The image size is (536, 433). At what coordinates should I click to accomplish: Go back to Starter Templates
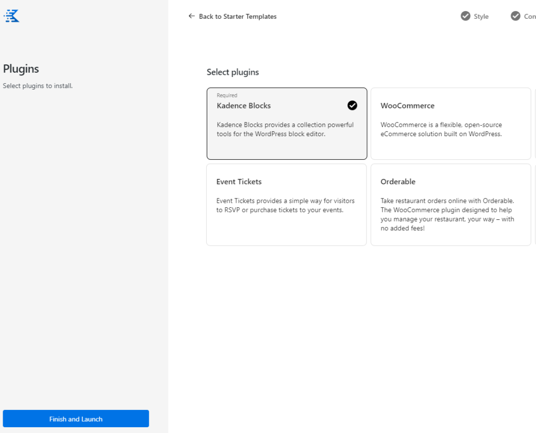pyautogui.click(x=232, y=16)
